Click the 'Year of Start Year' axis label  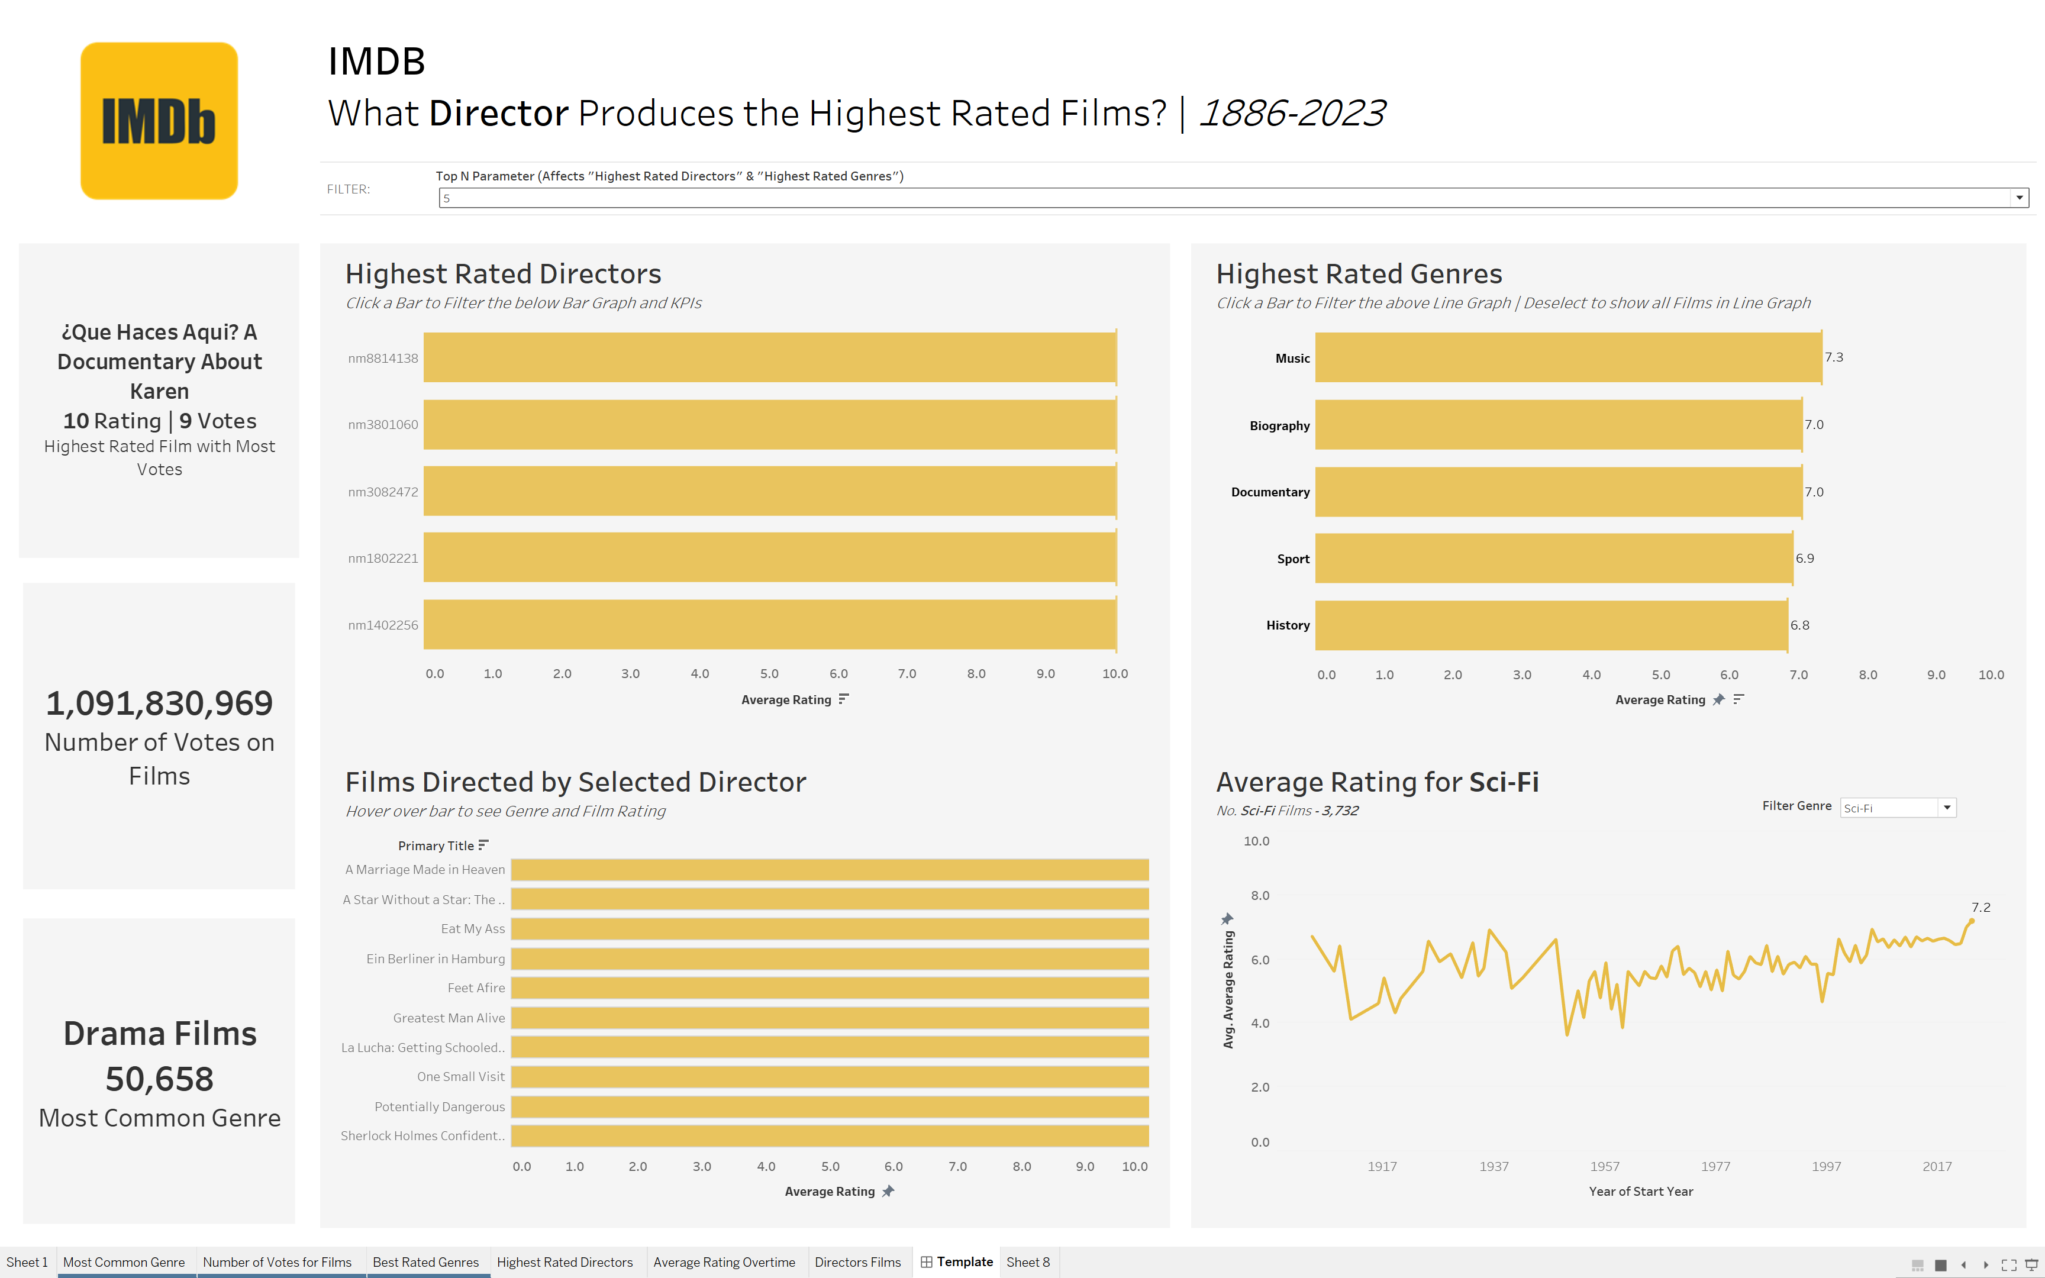(x=1640, y=1191)
